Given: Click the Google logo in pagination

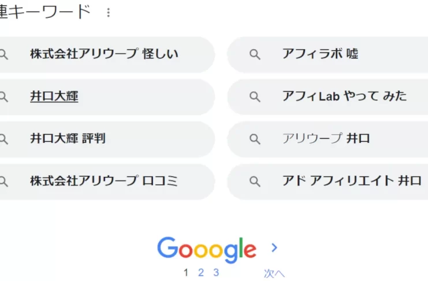Looking at the screenshot, I should coord(206,249).
